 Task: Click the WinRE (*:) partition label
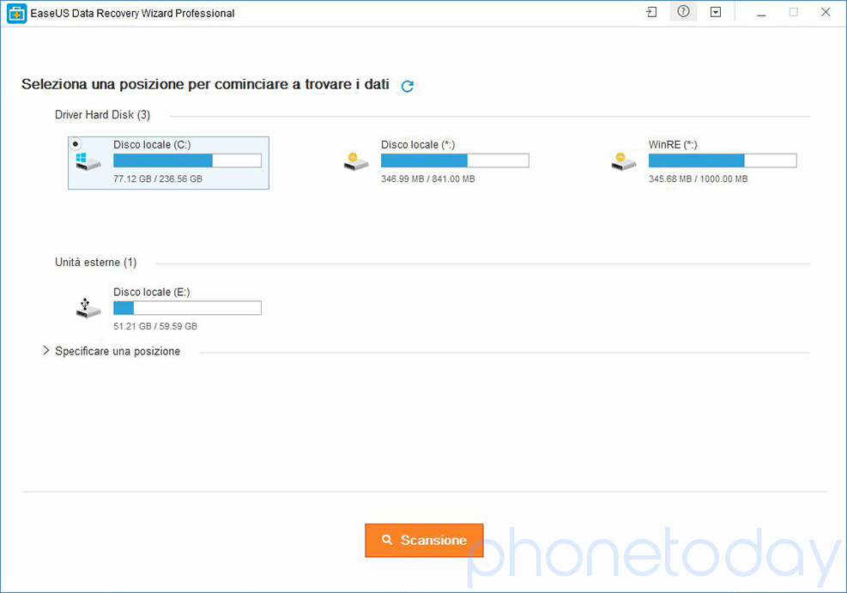coord(673,145)
